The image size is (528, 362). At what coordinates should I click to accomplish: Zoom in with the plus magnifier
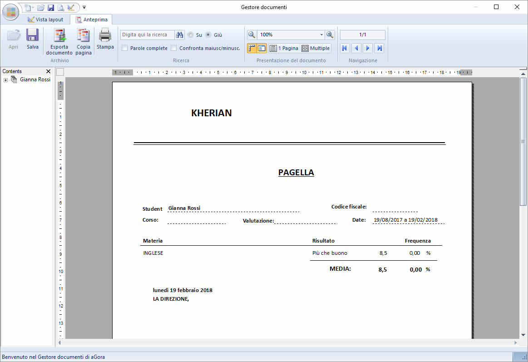[330, 35]
